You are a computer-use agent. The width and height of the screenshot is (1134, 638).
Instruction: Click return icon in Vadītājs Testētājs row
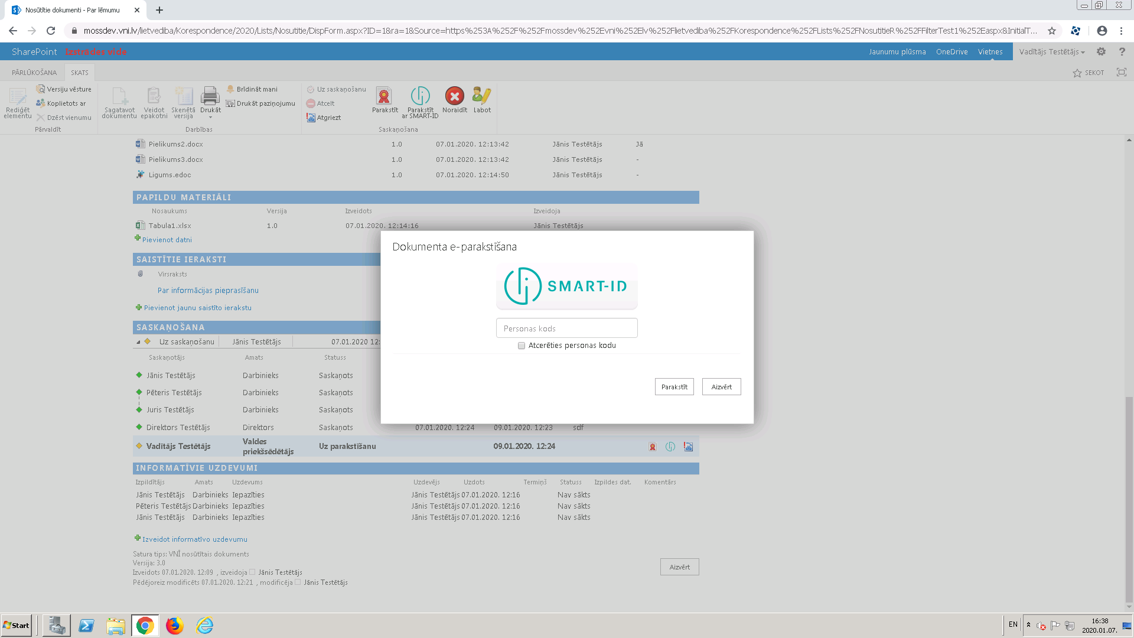coord(688,447)
